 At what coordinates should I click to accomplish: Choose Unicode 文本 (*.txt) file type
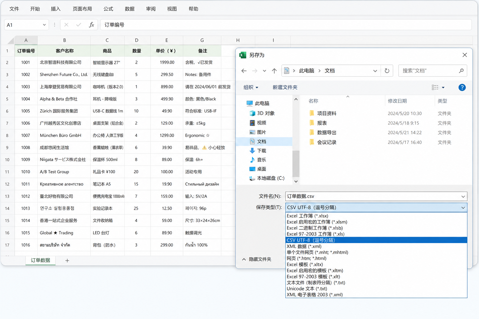pyautogui.click(x=376, y=289)
